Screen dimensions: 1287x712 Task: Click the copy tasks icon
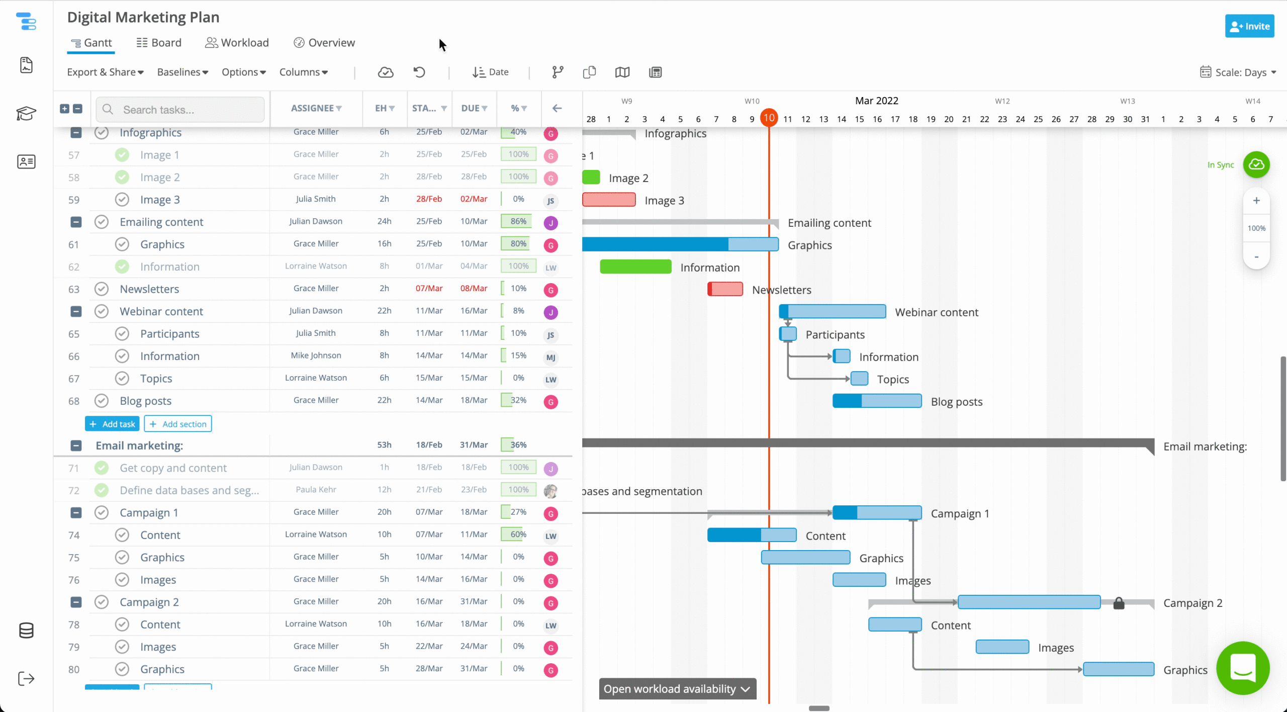(x=589, y=72)
